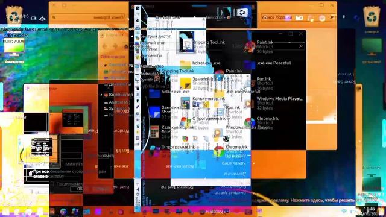Open System (C:) in center navigation tree
This screenshot has height=217, width=386.
tap(150, 80)
